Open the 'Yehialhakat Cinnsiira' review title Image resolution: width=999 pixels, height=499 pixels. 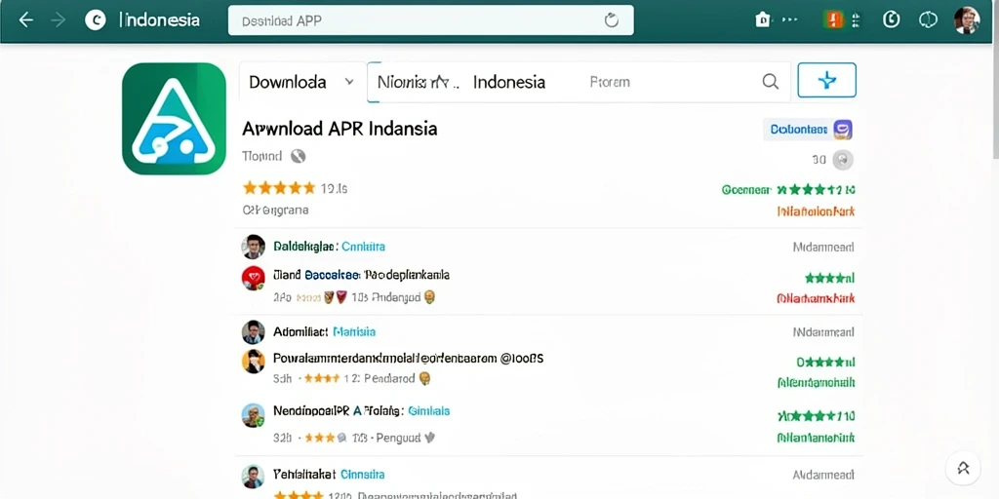click(x=329, y=475)
